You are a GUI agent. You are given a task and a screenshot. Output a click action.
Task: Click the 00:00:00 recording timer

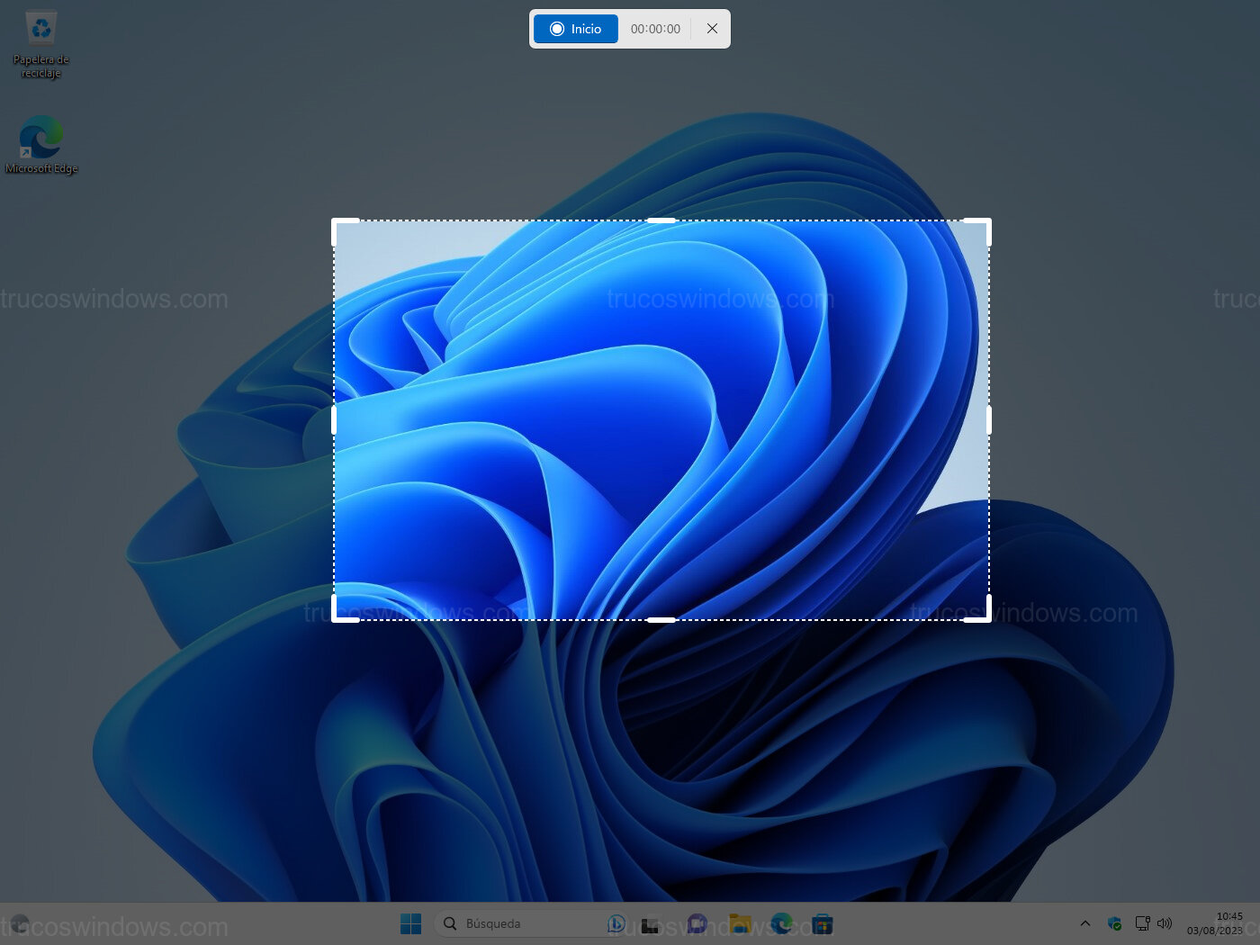coord(655,29)
